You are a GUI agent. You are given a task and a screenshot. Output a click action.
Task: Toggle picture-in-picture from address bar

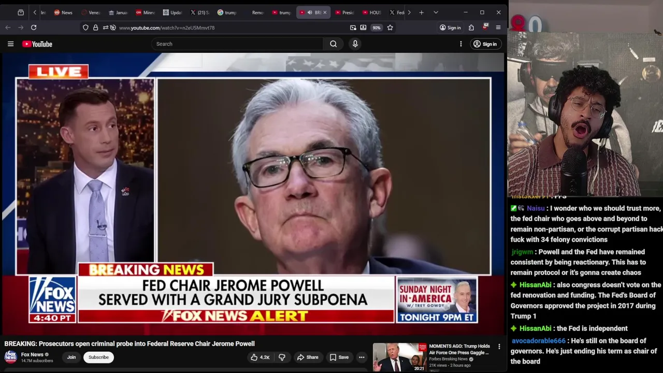(353, 27)
